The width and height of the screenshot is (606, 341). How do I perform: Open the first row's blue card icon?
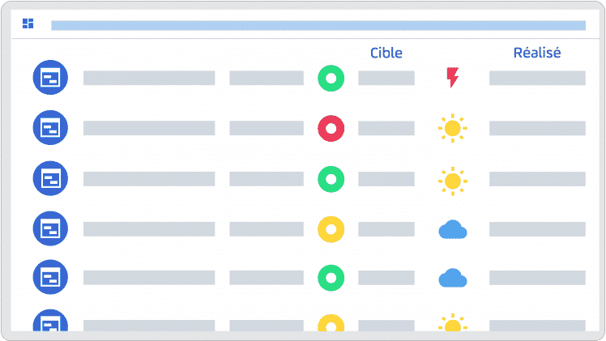50,77
